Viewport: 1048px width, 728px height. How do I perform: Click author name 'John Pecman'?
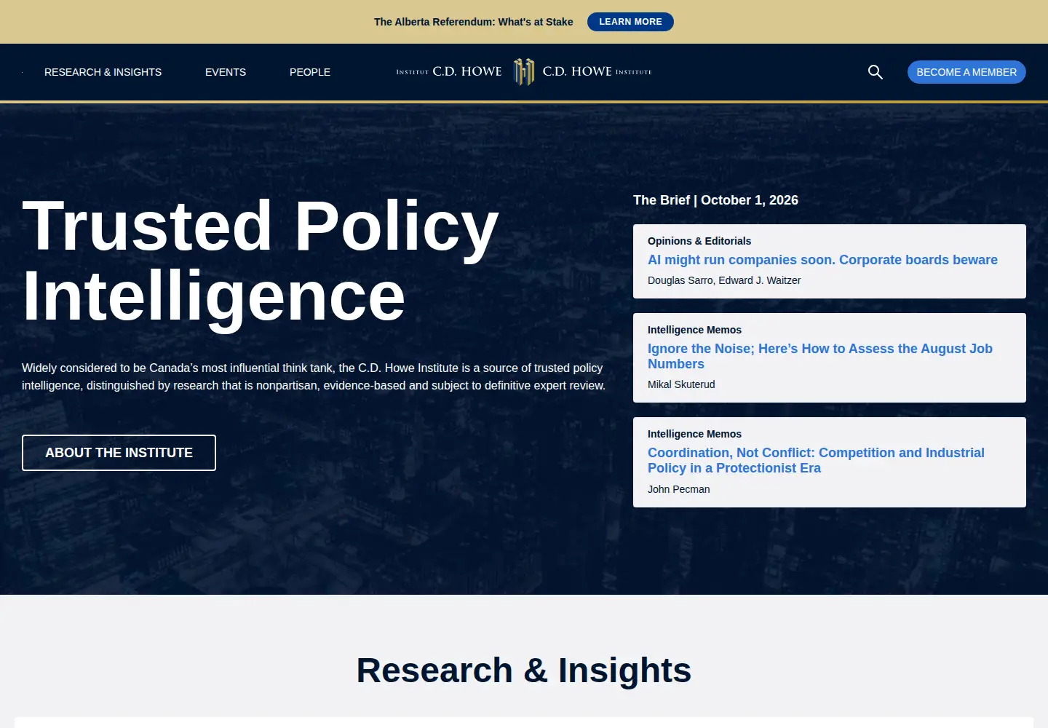click(679, 489)
